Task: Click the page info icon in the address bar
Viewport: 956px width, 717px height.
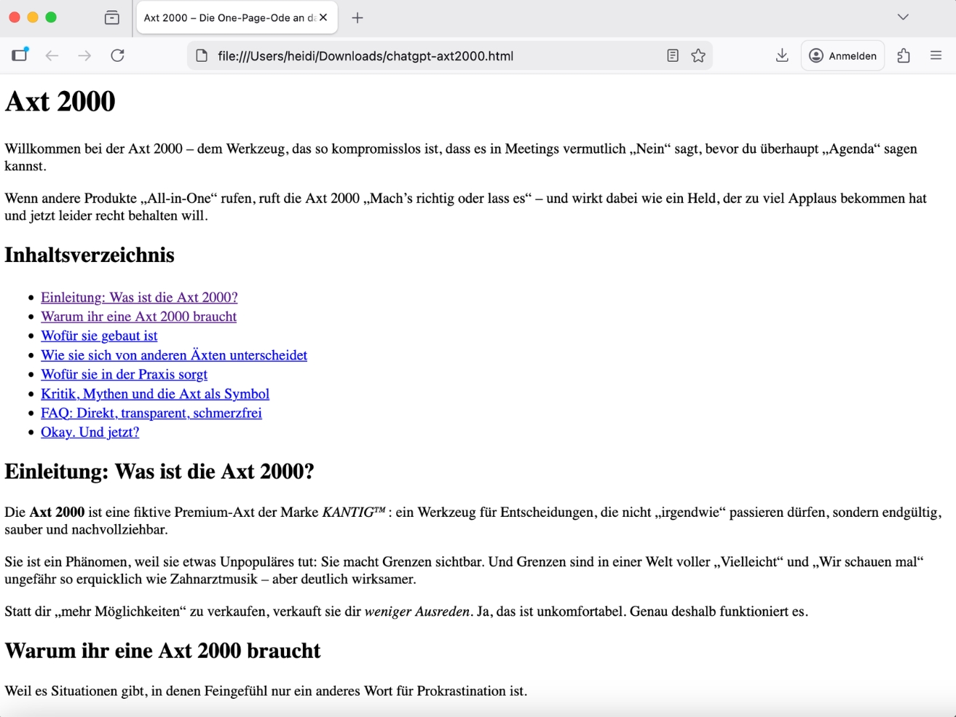Action: [x=202, y=55]
